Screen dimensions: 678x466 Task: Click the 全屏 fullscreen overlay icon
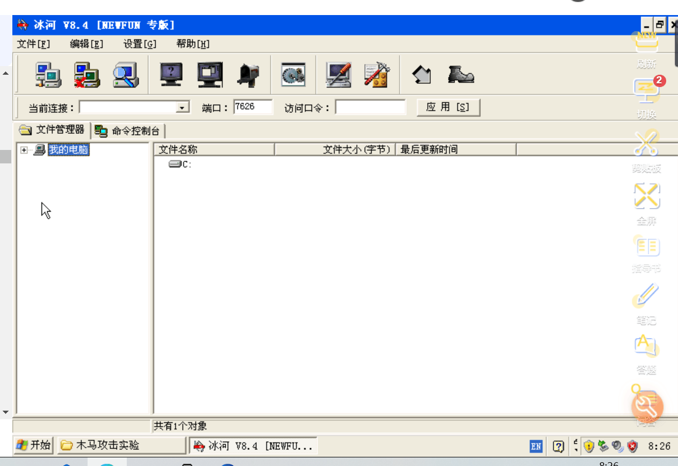647,204
